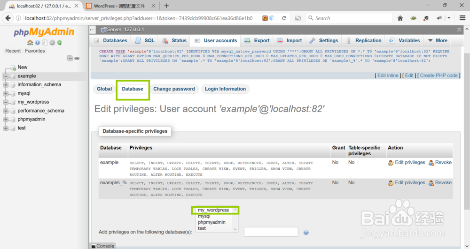Open the Variables tab
The image size is (470, 249).
pyautogui.click(x=405, y=41)
